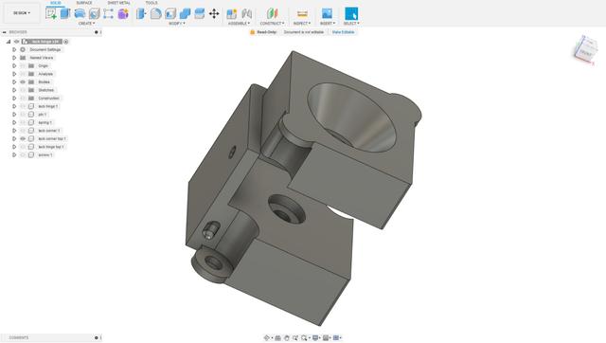Hide the lock corner top 1 component
Image resolution: width=606 pixels, height=343 pixels.
pyautogui.click(x=23, y=138)
